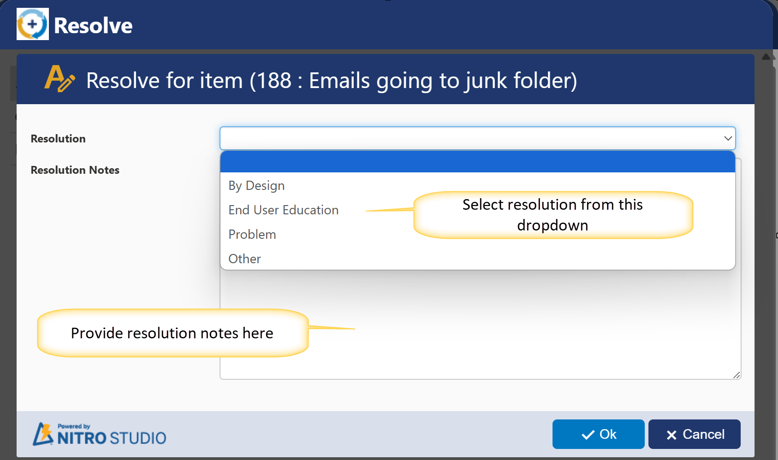The width and height of the screenshot is (778, 460).
Task: Click the checkmark icon on Ok button
Action: (x=588, y=435)
